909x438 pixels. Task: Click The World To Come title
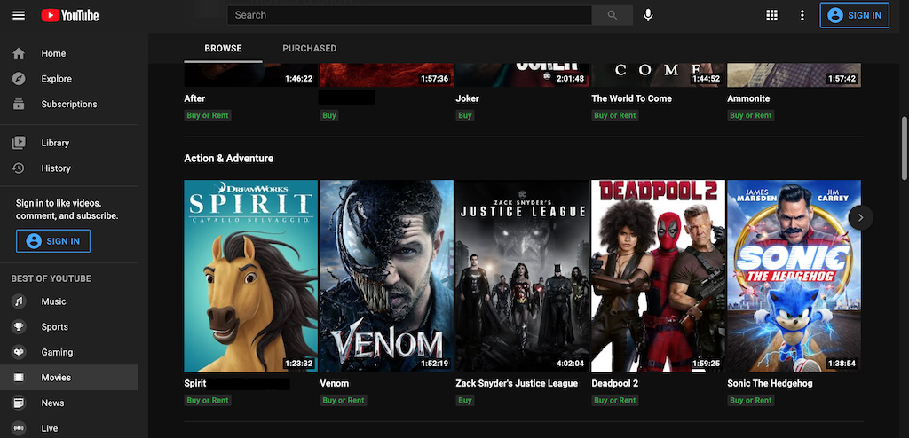(x=631, y=98)
